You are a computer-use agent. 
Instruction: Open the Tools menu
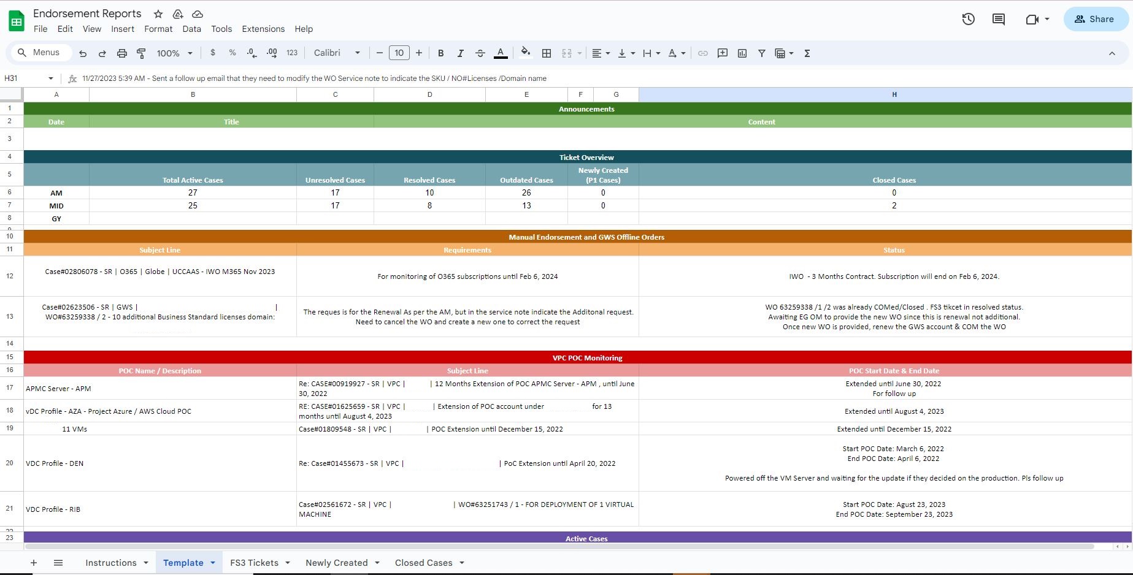pos(221,29)
